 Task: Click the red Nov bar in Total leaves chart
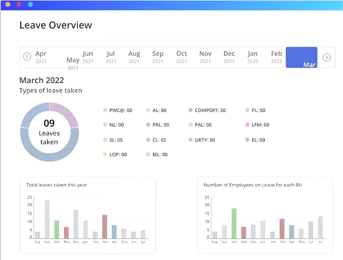[x=66, y=233]
